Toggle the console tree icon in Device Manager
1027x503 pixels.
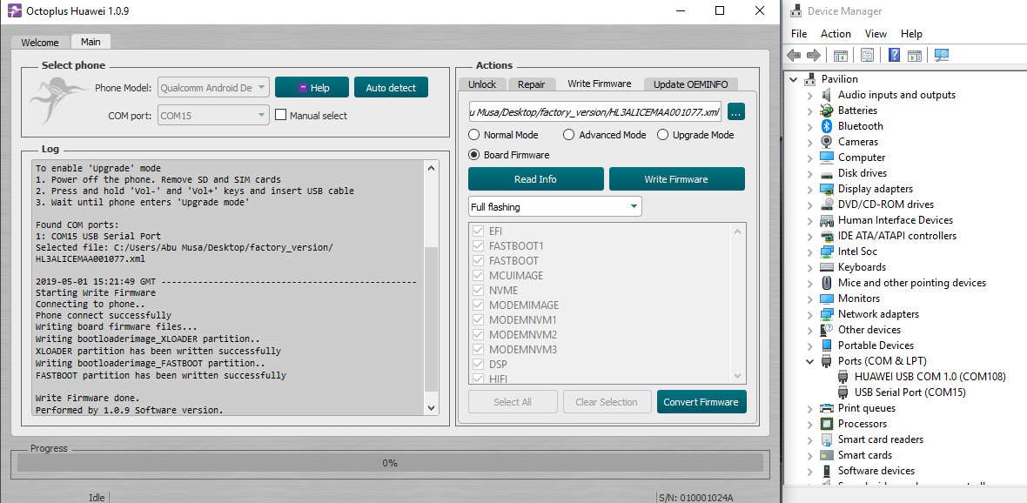(841, 56)
